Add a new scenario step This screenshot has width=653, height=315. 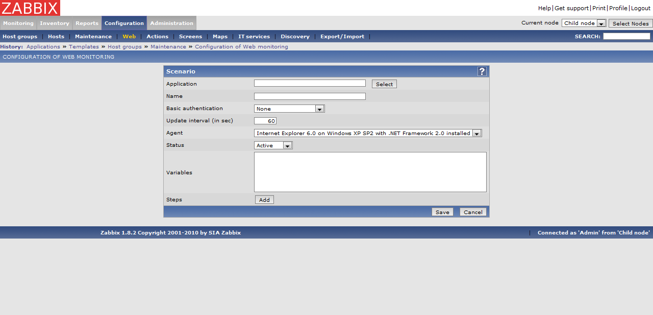coord(264,200)
